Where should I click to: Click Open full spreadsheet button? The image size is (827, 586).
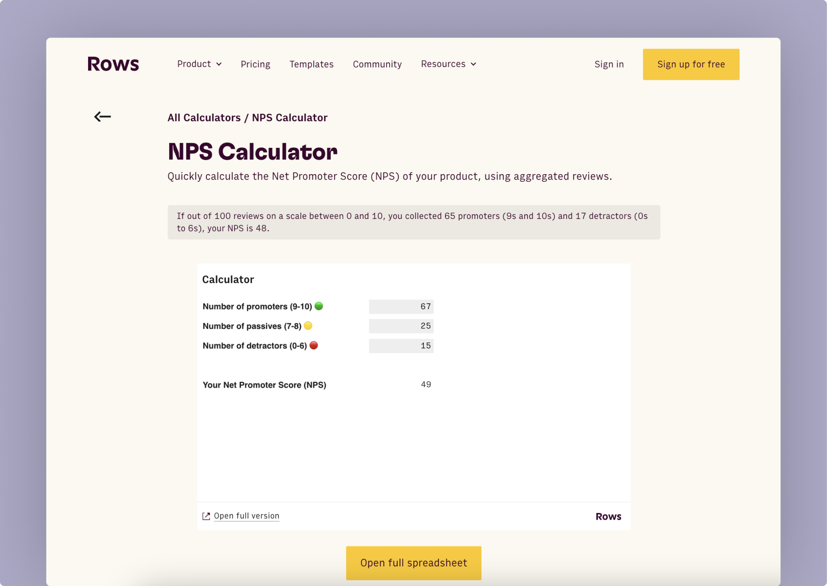pyautogui.click(x=413, y=562)
